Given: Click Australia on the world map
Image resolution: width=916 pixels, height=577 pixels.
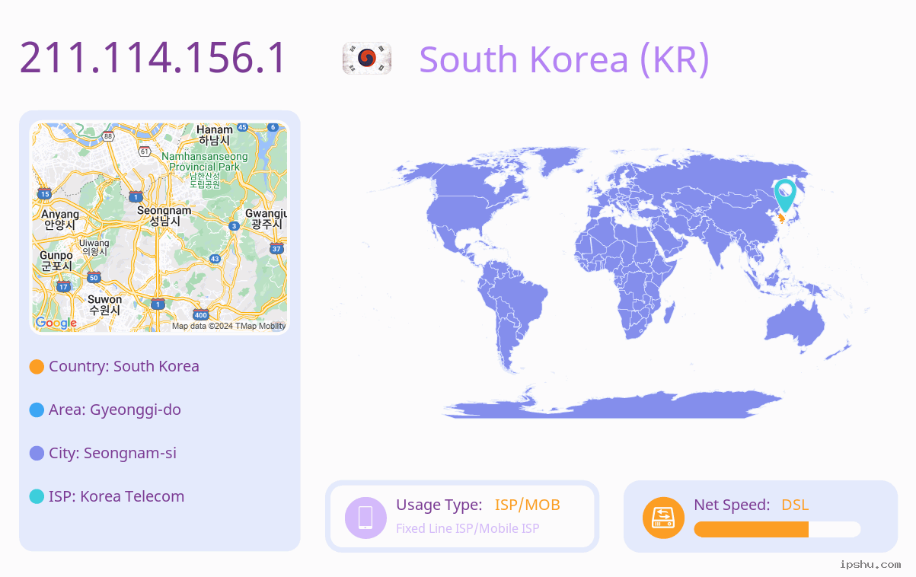Looking at the screenshot, I should pos(793,327).
